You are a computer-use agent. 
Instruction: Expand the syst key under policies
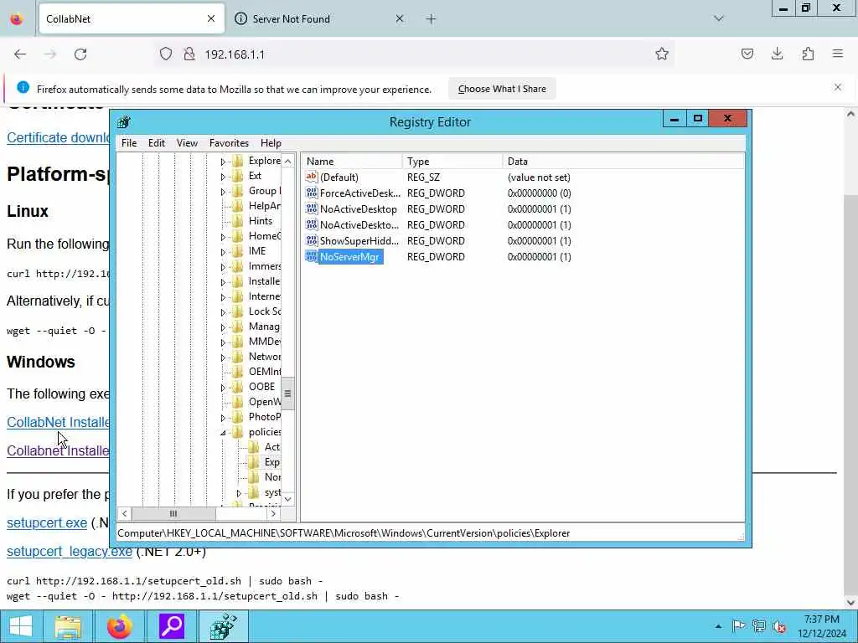[x=239, y=493]
